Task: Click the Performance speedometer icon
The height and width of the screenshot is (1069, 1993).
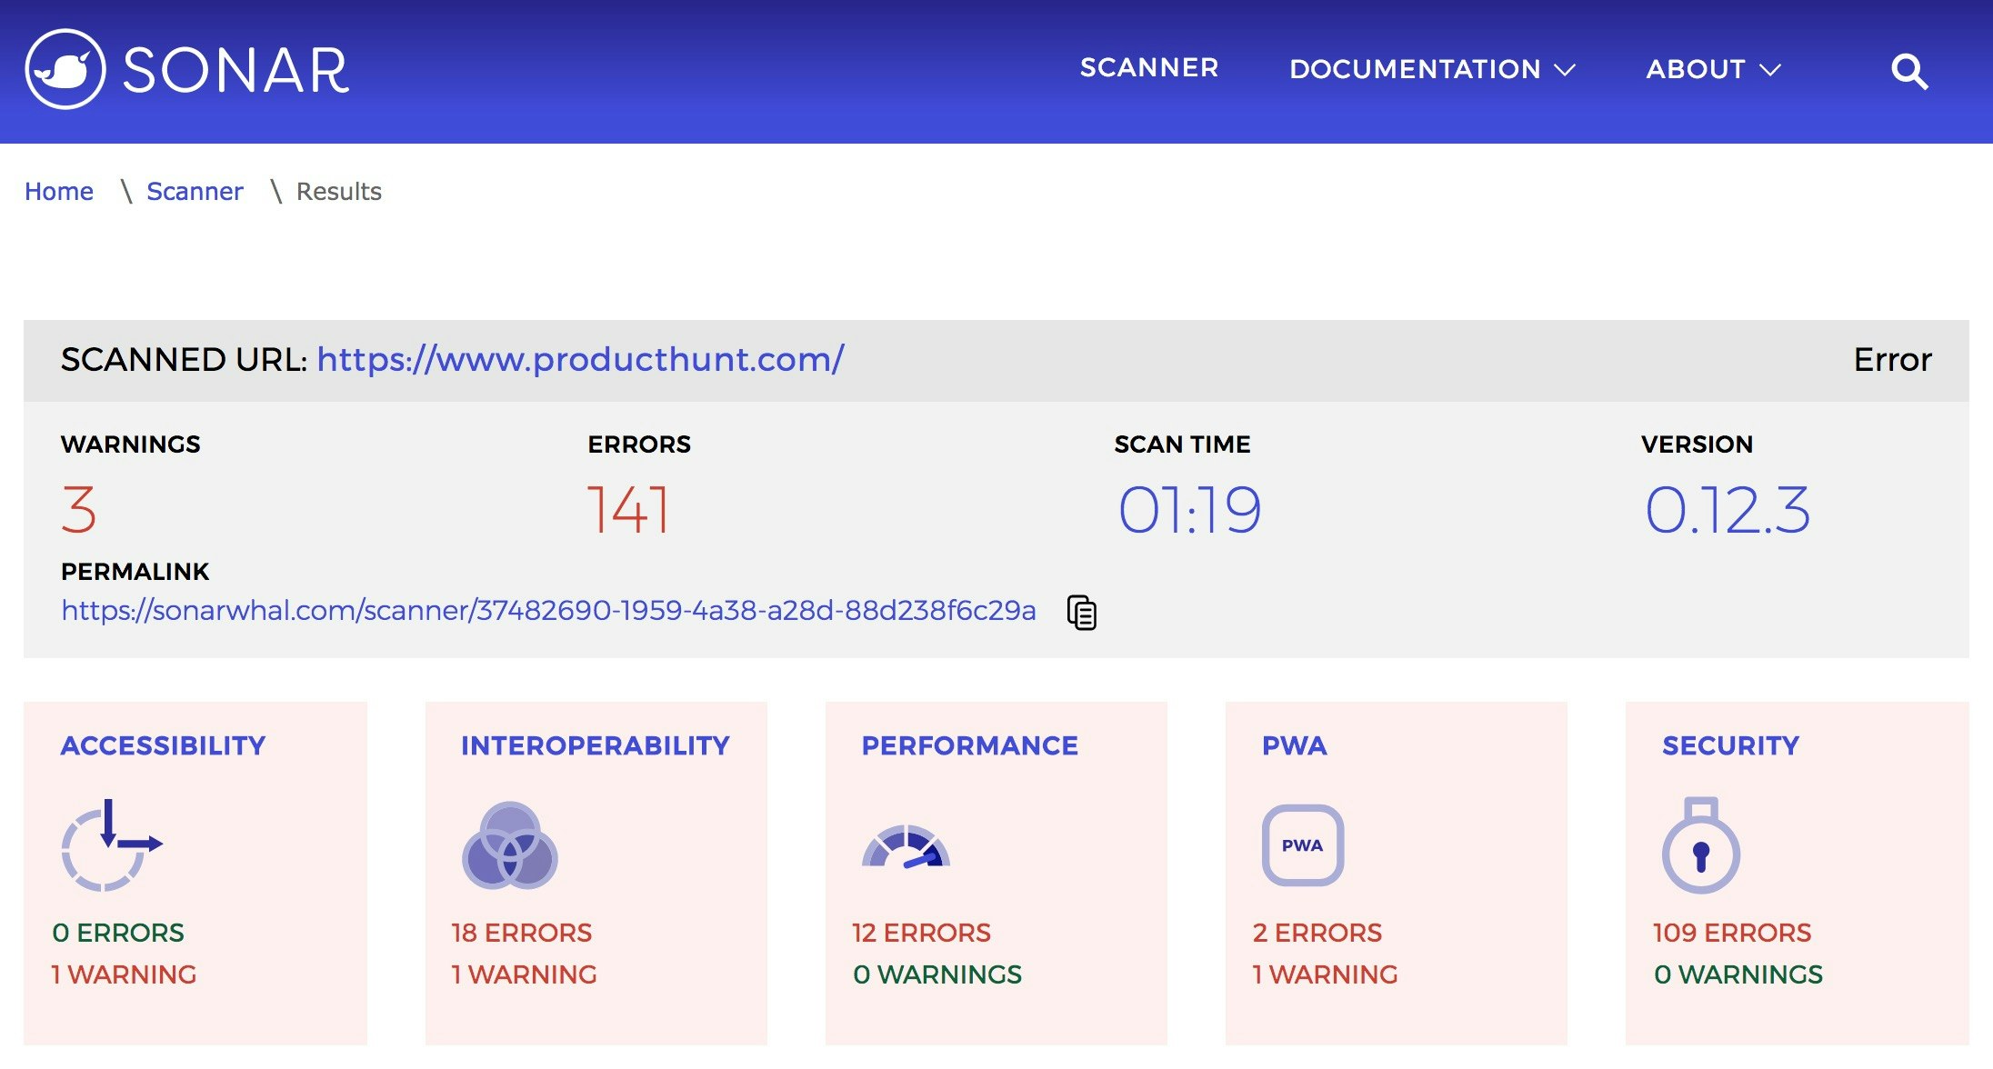Action: [906, 846]
